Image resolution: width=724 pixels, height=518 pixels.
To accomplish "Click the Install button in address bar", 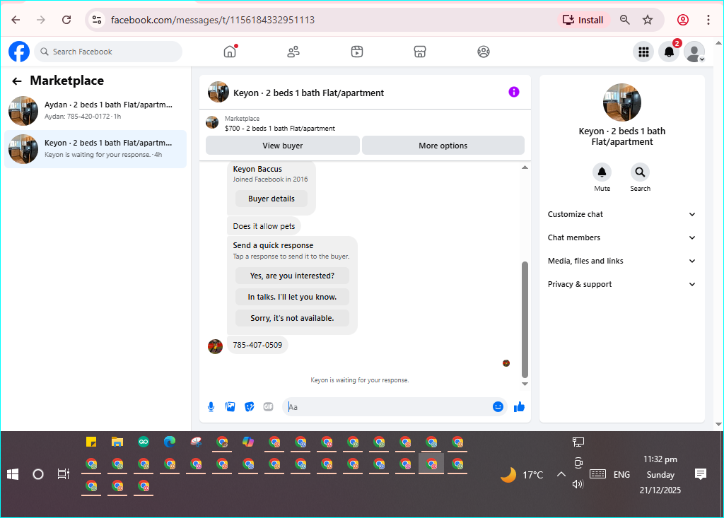I will (583, 20).
